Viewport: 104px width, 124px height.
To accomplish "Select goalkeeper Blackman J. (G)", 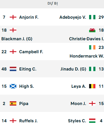I will pos(17,39).
